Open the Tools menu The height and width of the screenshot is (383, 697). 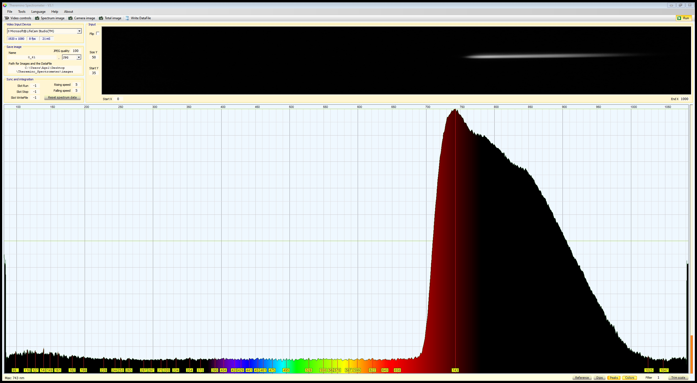pos(22,12)
